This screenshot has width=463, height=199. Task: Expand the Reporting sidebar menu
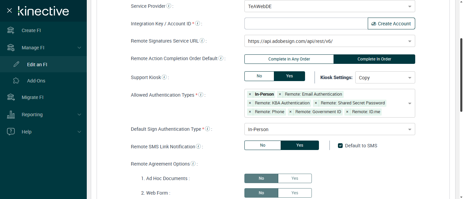pos(43,115)
